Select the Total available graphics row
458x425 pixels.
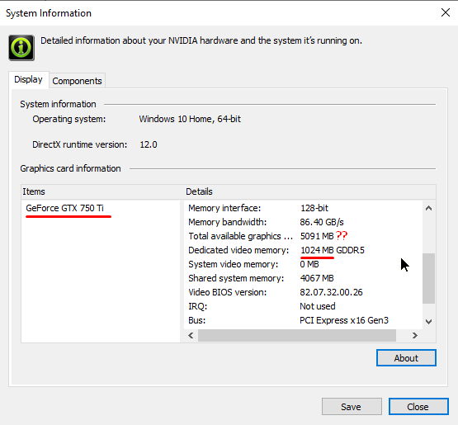[x=303, y=236]
